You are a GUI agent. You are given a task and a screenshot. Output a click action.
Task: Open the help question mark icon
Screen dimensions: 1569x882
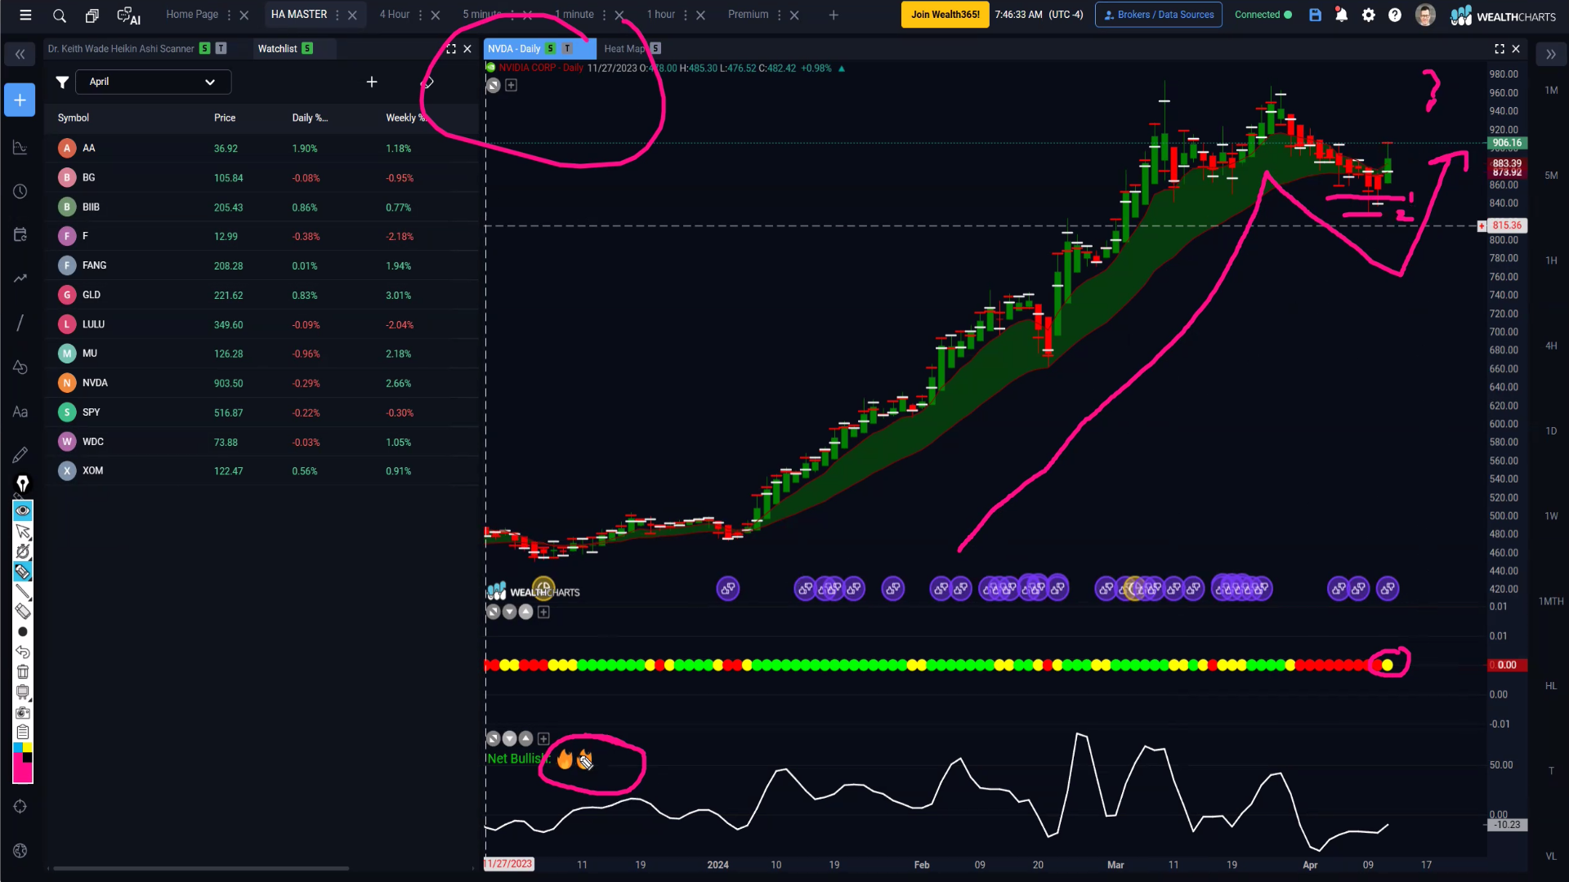coord(1395,15)
